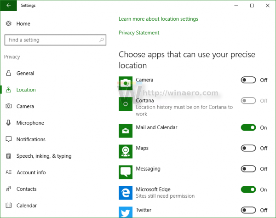Click the Contacts people icon
Image resolution: width=276 pixels, height=218 pixels.
8,189
